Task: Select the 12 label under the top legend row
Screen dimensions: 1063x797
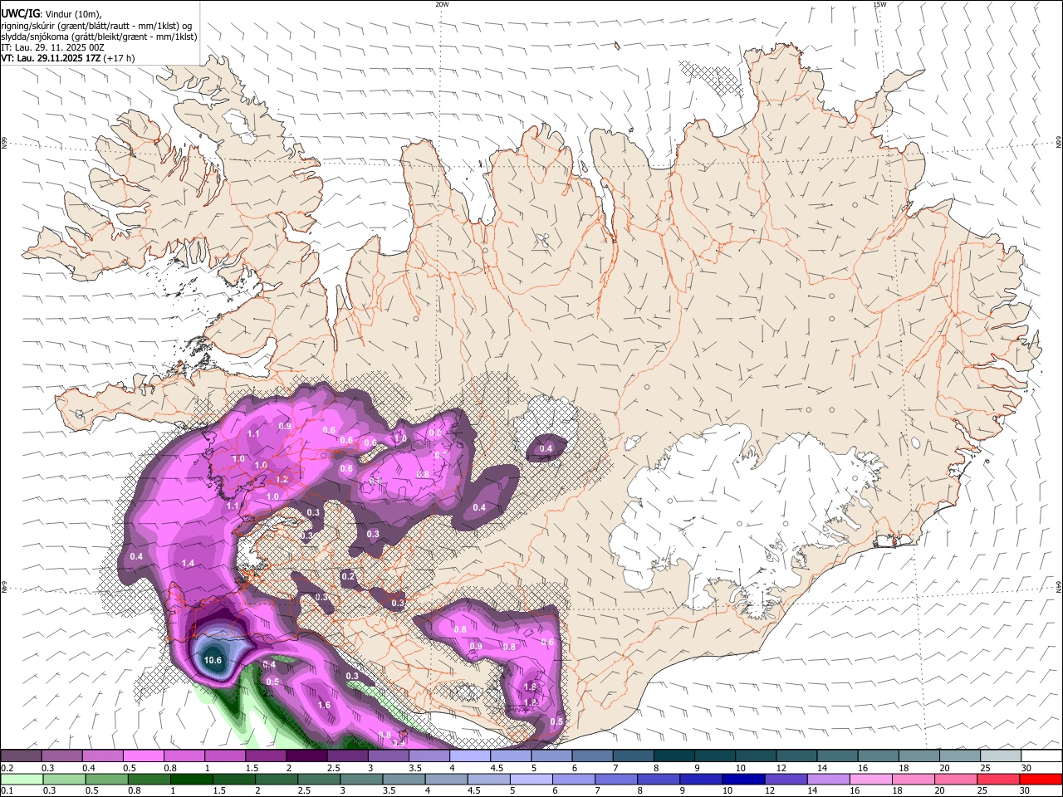Action: point(781,768)
